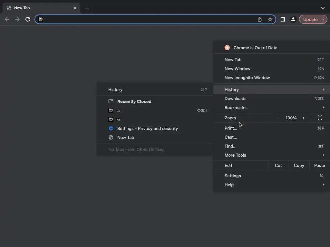
Task: Select the New Tab browser tab
Action: (x=41, y=8)
